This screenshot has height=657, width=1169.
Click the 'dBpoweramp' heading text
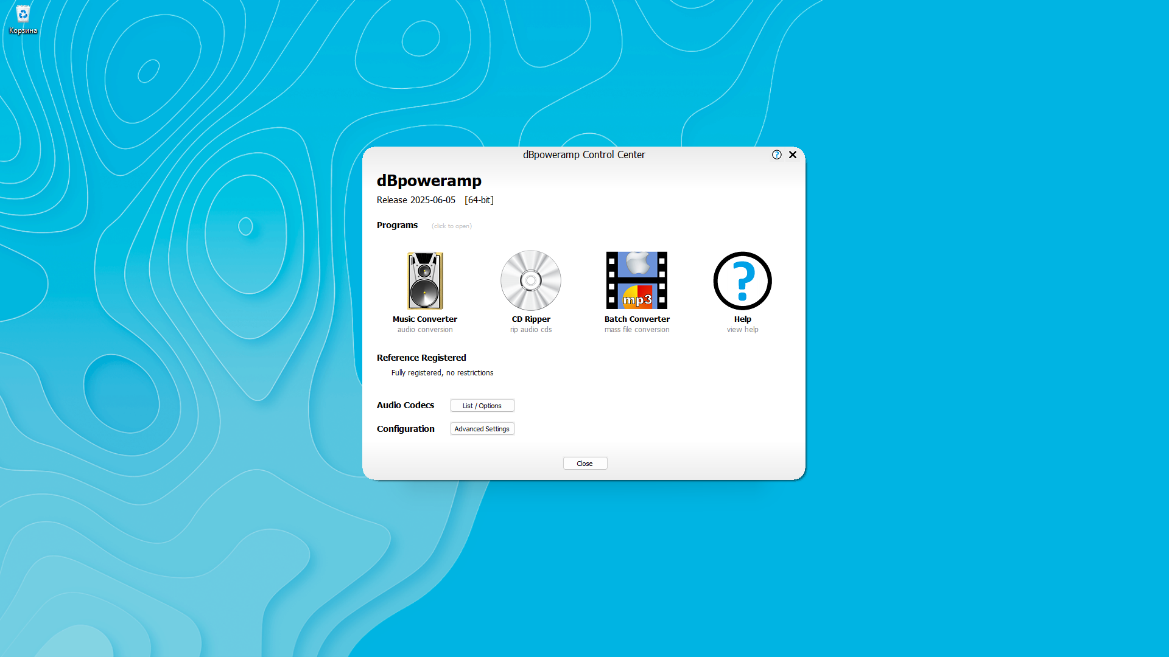tap(429, 181)
